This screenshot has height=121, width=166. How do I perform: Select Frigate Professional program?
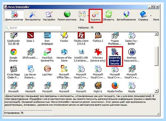click(115, 39)
